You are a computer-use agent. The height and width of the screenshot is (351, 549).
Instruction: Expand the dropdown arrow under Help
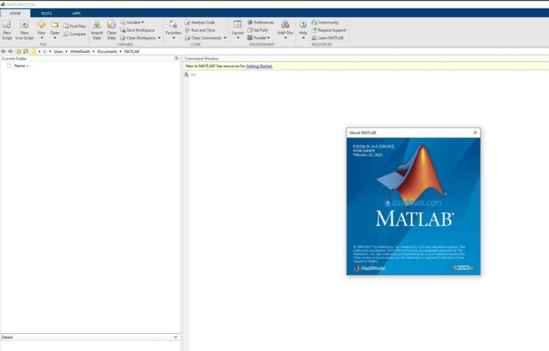click(303, 38)
